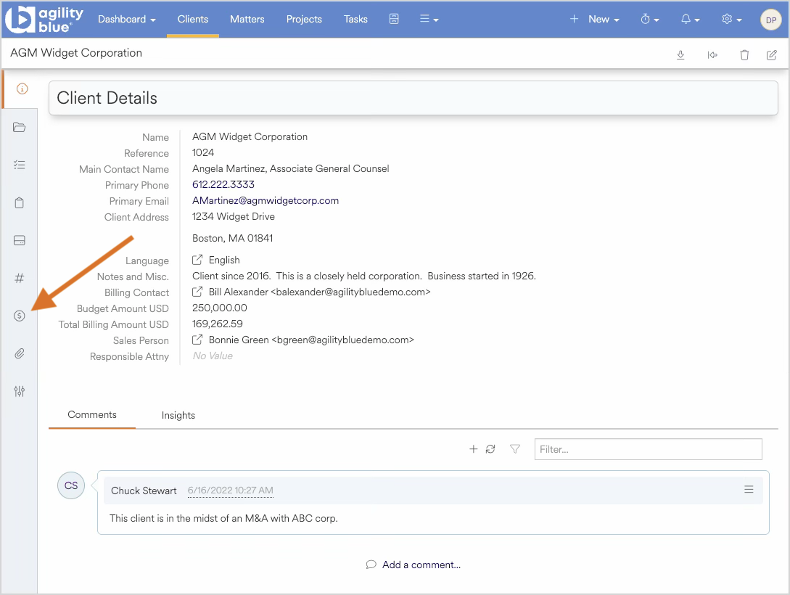This screenshot has height=595, width=790.
Task: Click the CS avatar of Chuck Stewart
Action: 71,485
